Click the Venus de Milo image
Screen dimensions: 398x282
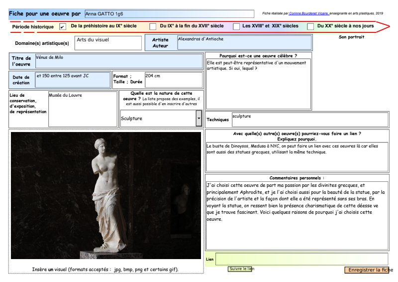(x=106, y=195)
